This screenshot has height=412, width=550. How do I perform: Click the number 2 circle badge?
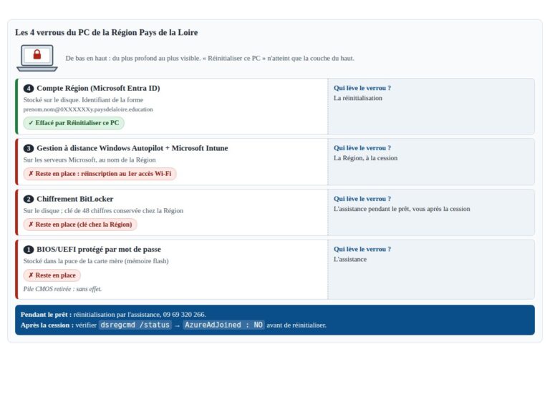coord(29,200)
